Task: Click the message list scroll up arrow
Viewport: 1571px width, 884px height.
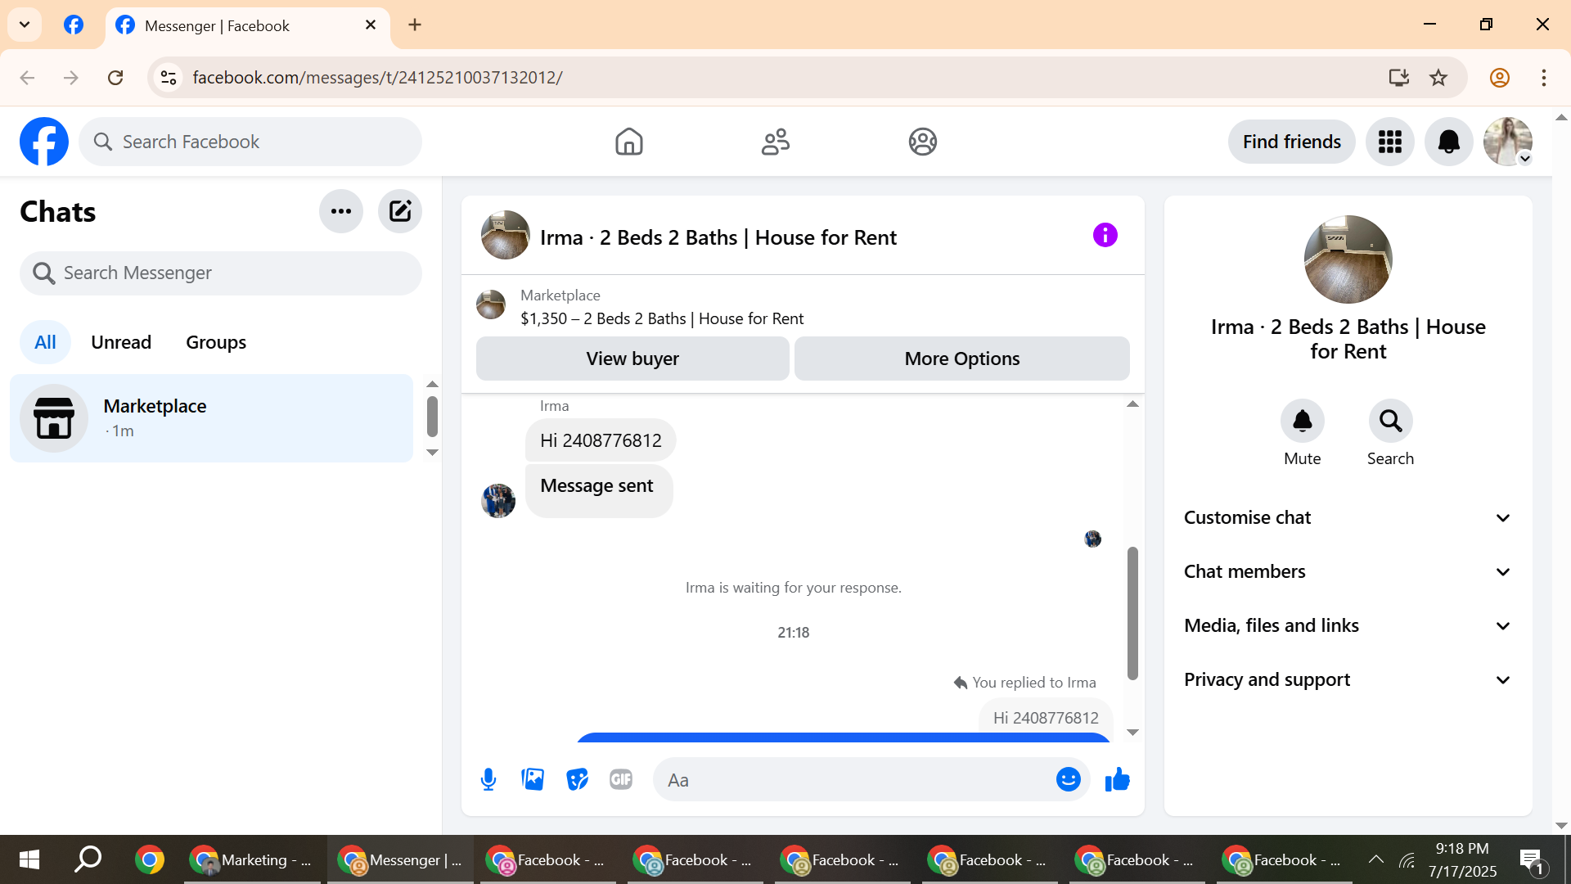Action: point(1133,404)
